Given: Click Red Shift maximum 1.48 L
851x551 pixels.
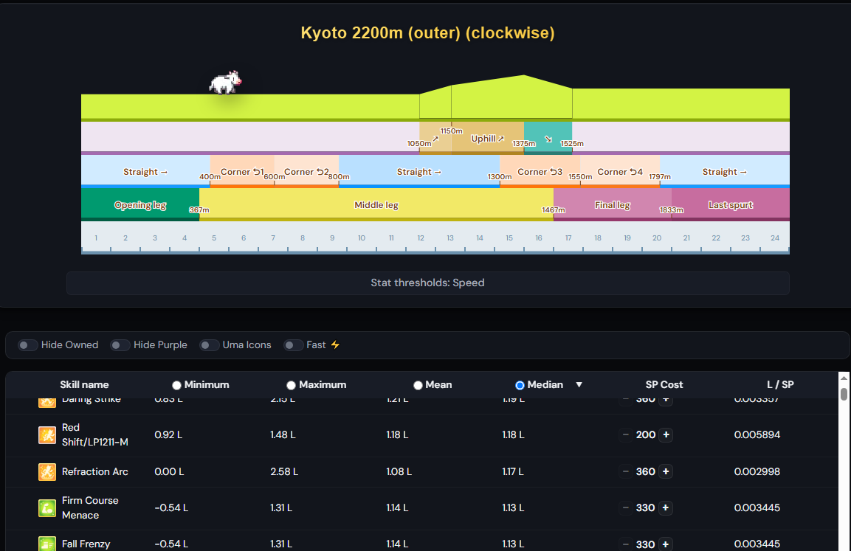Looking at the screenshot, I should (283, 435).
